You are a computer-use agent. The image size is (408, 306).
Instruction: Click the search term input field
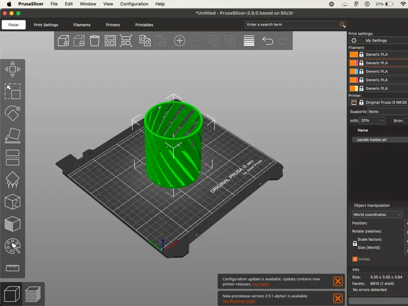pyautogui.click(x=292, y=24)
